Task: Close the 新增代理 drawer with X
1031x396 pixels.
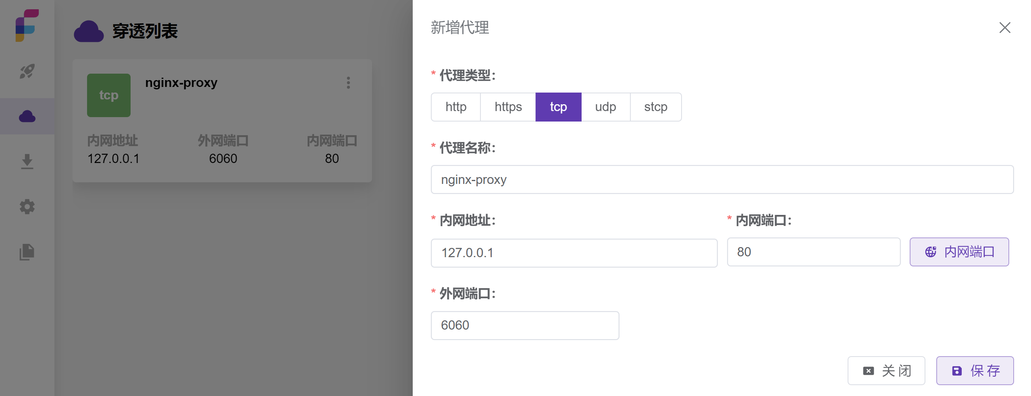Action: coord(1004,28)
